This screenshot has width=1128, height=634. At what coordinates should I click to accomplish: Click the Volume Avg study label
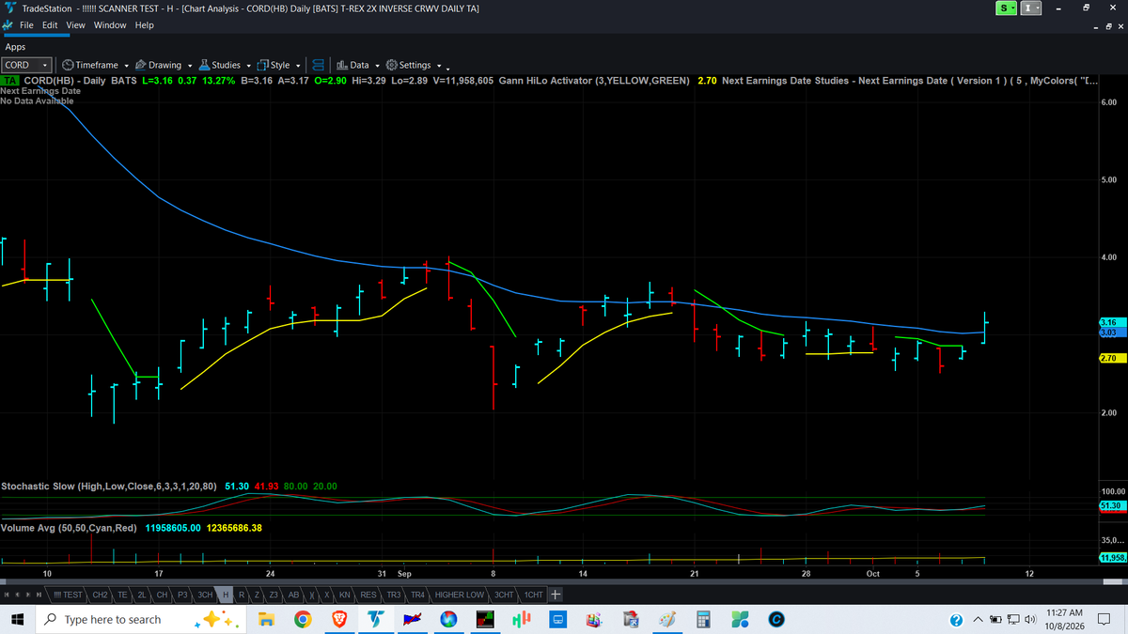click(x=70, y=528)
